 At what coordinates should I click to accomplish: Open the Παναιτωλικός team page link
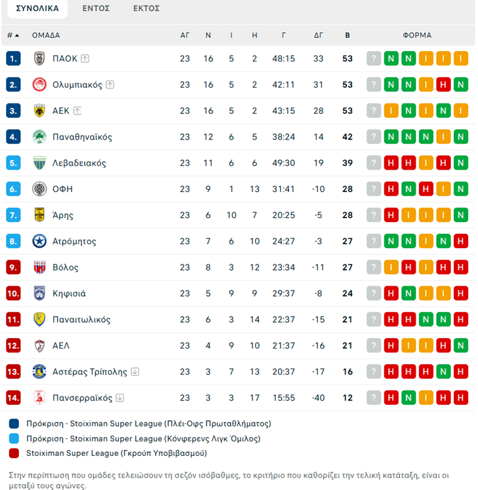pos(81,320)
